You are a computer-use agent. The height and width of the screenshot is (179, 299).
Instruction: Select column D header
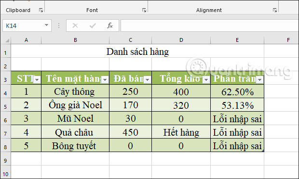pyautogui.click(x=181, y=40)
